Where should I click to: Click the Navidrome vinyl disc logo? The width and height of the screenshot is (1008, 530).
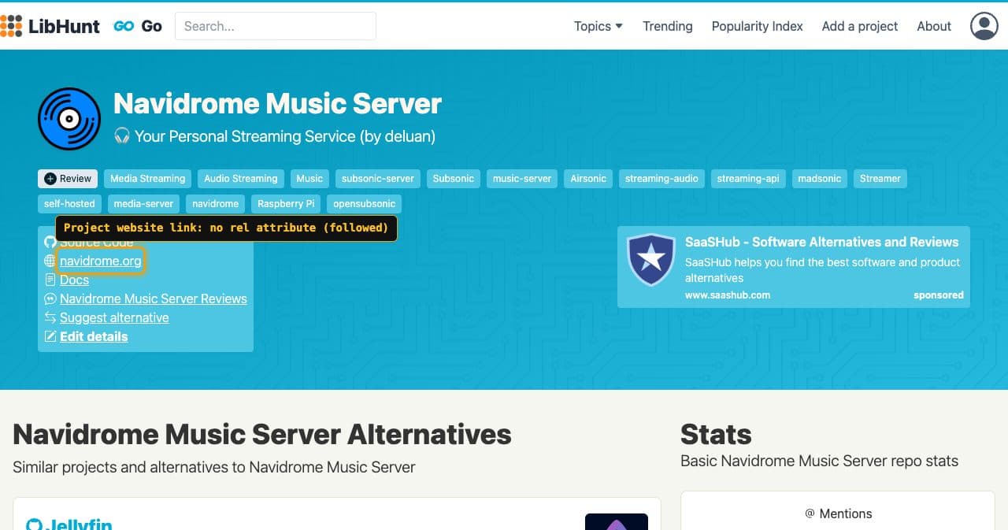point(69,119)
